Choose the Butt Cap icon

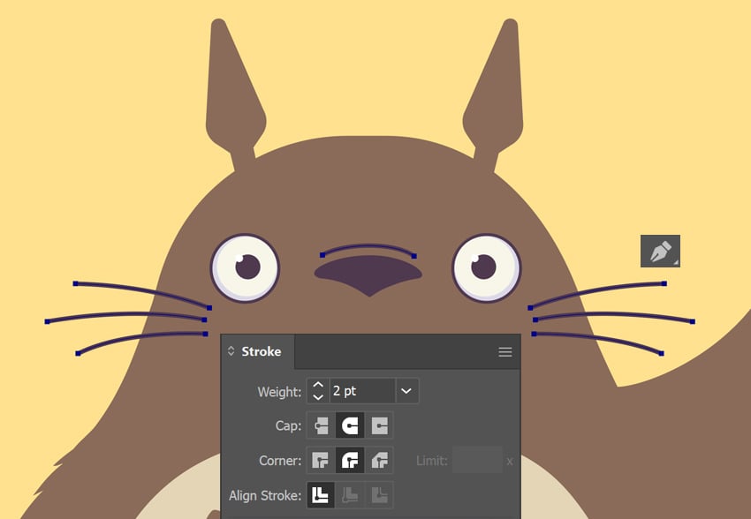pyautogui.click(x=320, y=425)
